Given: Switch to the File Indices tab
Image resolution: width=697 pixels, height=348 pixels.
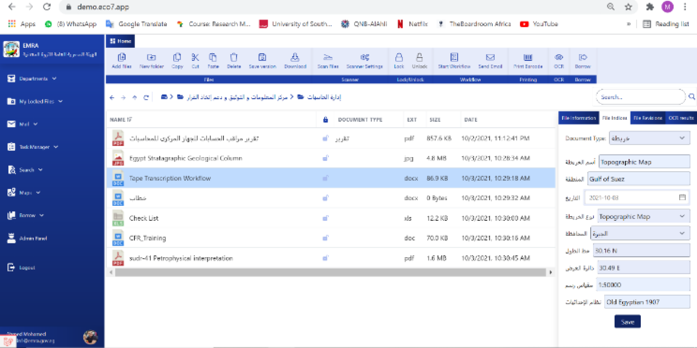Looking at the screenshot, I should (614, 118).
